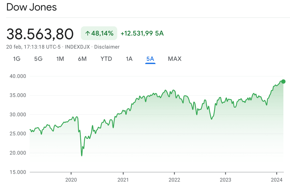Viewport: 290px width, 188px height.
Task: Click the 2022 label on the x-axis
Action: pyautogui.click(x=174, y=180)
